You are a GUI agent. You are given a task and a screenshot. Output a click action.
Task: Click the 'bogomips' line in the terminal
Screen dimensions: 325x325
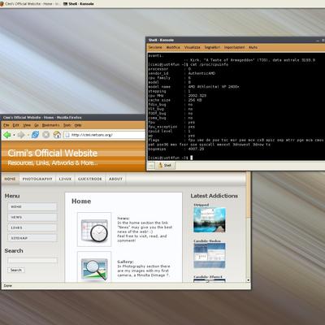point(176,149)
